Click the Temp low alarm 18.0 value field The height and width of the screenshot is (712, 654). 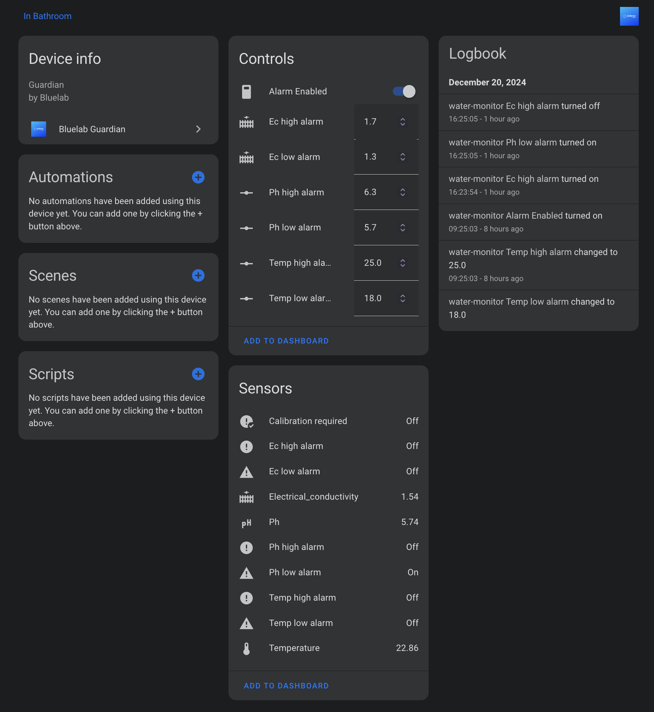click(x=386, y=298)
